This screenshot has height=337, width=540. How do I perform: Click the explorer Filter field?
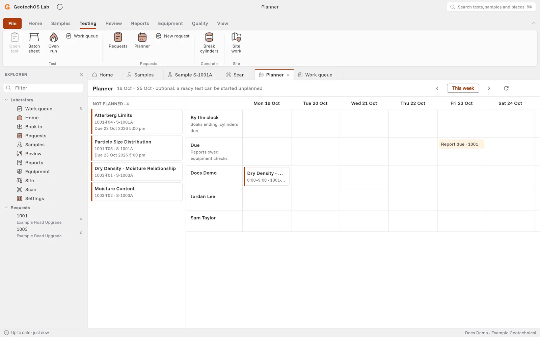pyautogui.click(x=43, y=88)
